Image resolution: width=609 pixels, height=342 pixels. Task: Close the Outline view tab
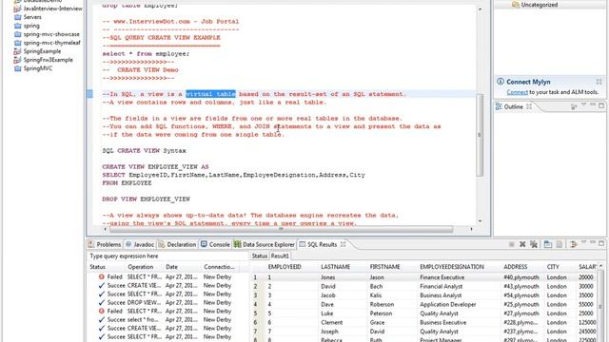tap(529, 106)
